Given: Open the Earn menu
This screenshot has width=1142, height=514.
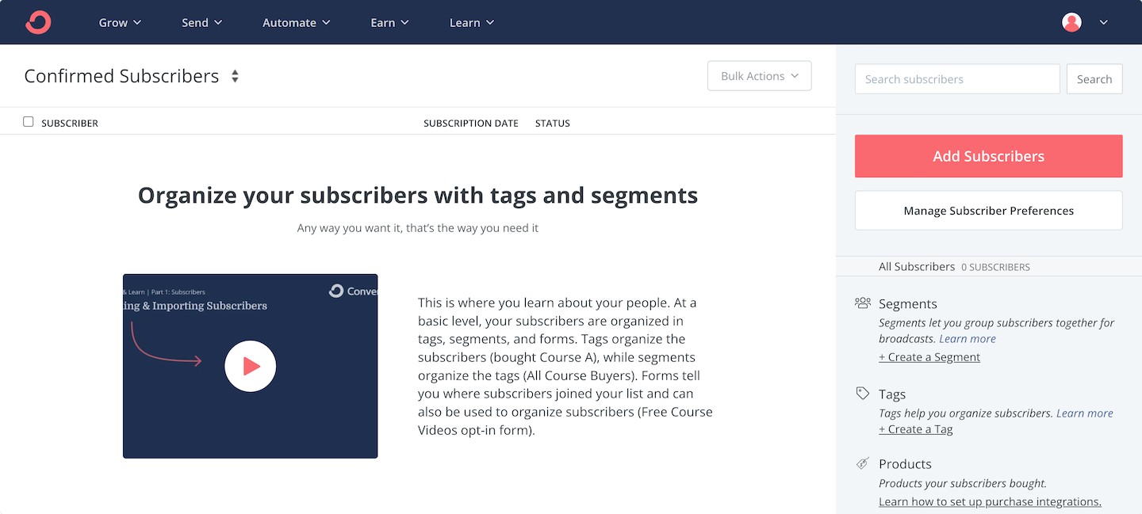Looking at the screenshot, I should click(x=389, y=22).
